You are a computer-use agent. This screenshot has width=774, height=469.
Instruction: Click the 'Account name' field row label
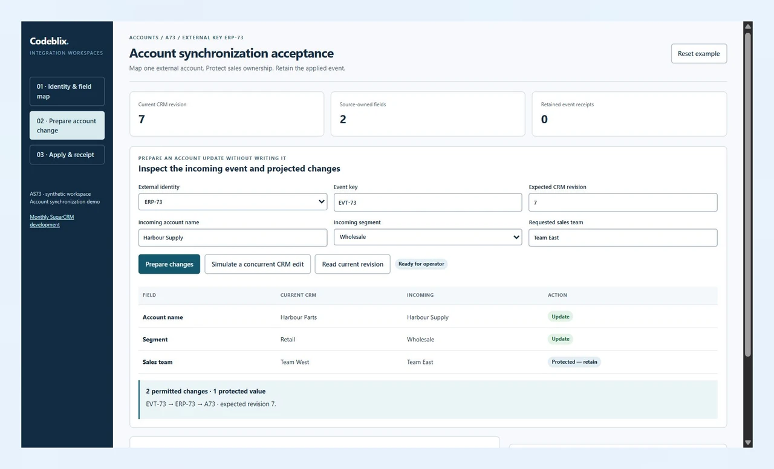[x=163, y=317]
